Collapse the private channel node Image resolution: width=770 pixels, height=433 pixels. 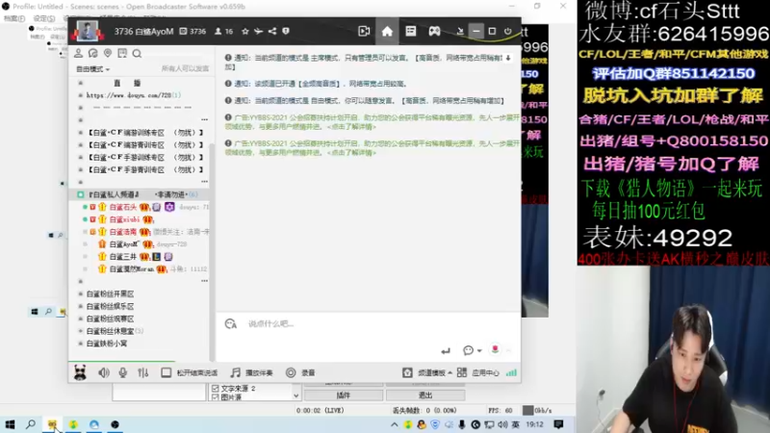pyautogui.click(x=81, y=194)
